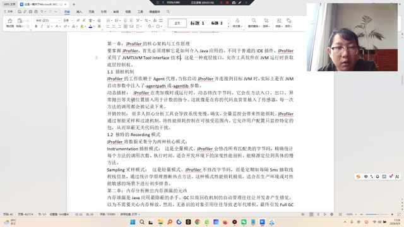Image resolution: width=404 pixels, height=227 pixels.
Task: Click the Paste clipboard icon
Action: point(20,21)
